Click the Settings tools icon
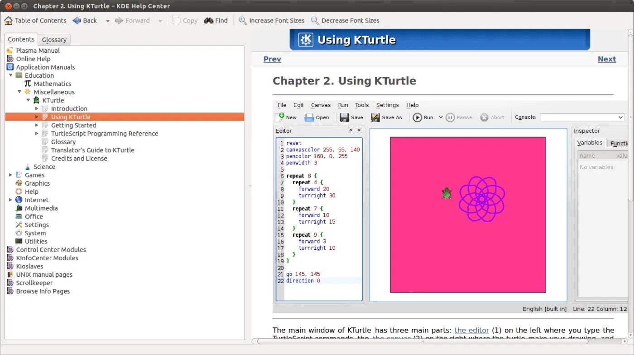Screen dimensions: 634x355 19,224
